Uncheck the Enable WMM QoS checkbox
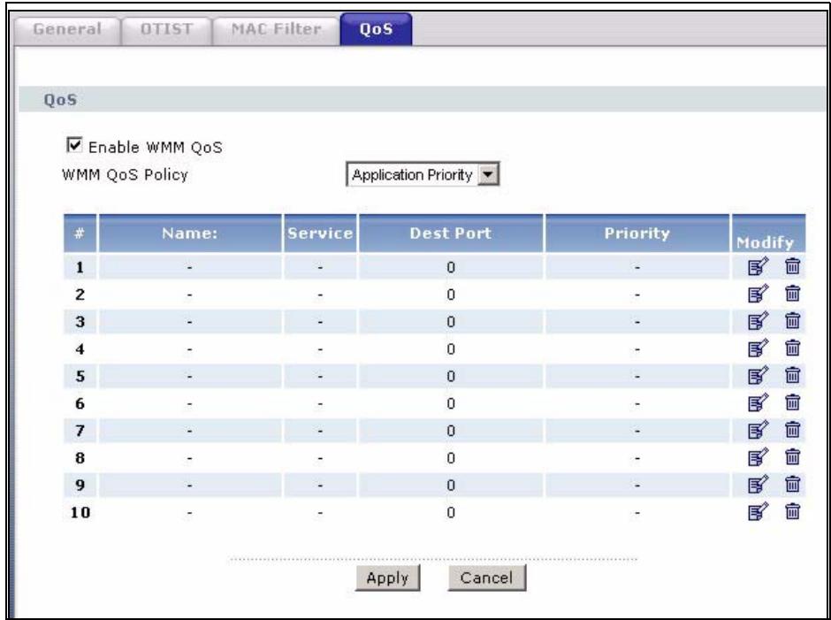This screenshot has height=620, width=831. (74, 145)
